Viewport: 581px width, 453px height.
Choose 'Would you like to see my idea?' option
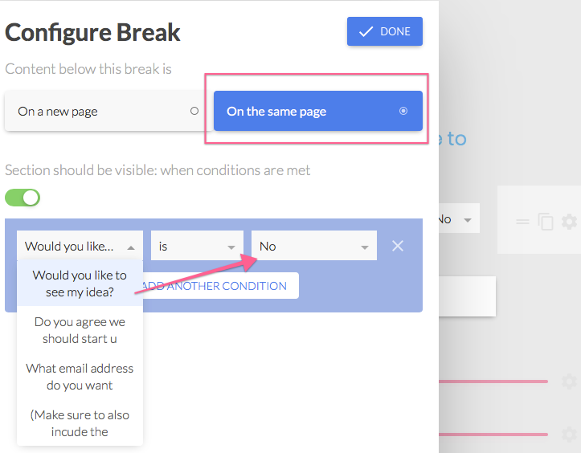80,284
